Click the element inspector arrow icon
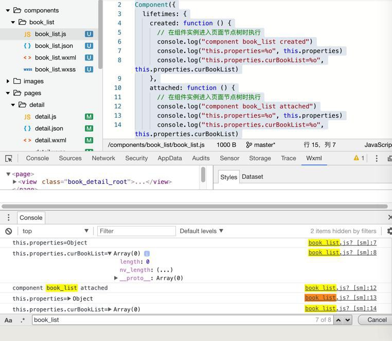The image size is (392, 341). click(9, 159)
